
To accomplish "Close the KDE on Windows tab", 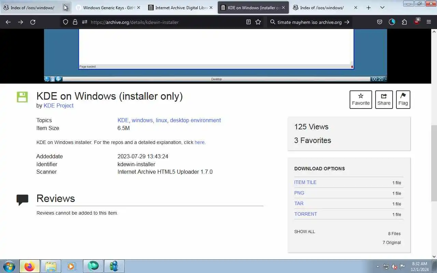I will point(283,8).
